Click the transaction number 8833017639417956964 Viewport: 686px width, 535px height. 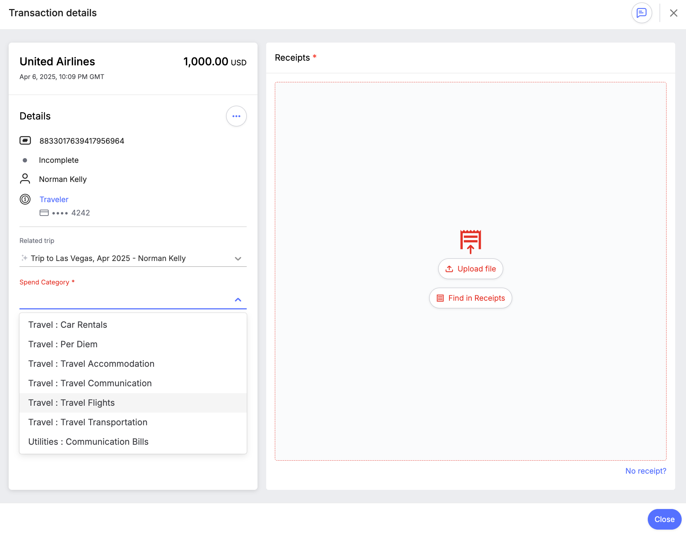(82, 141)
